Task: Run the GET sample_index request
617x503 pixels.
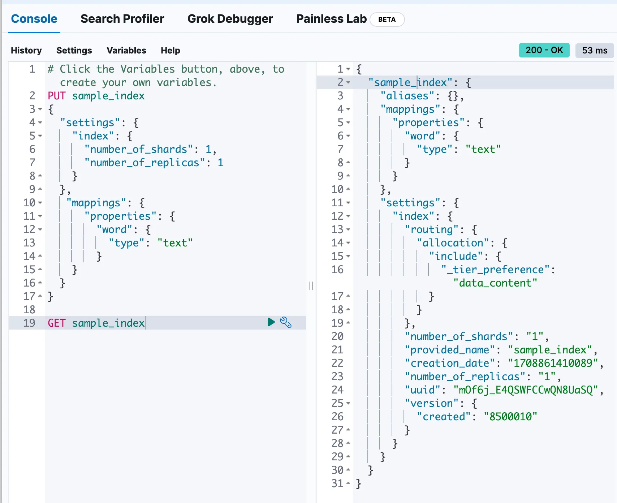Action: point(271,322)
